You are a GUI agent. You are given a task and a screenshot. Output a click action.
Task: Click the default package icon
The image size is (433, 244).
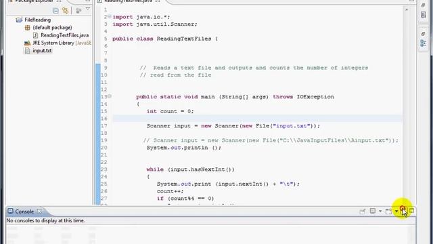tap(27, 28)
